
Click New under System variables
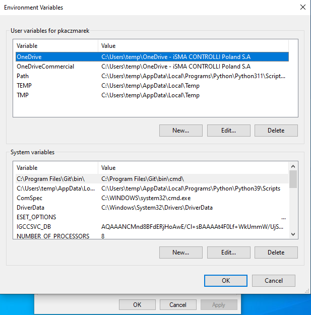[x=180, y=252]
